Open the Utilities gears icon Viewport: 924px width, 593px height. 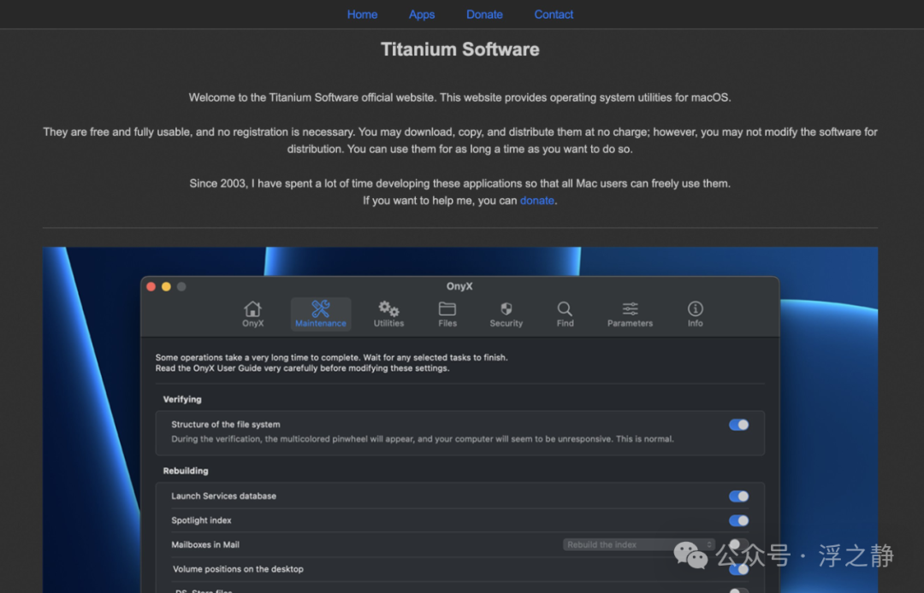(388, 314)
